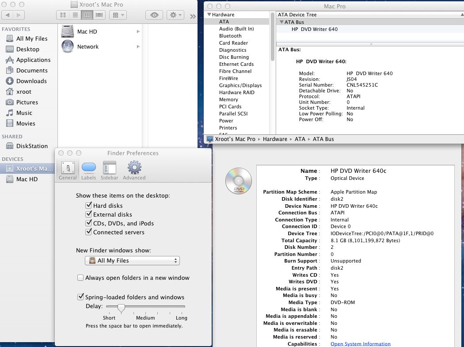Screen dimensions: 464x347
Task: Switch to Sidebar tab in Finder Preferences
Action: (109, 171)
